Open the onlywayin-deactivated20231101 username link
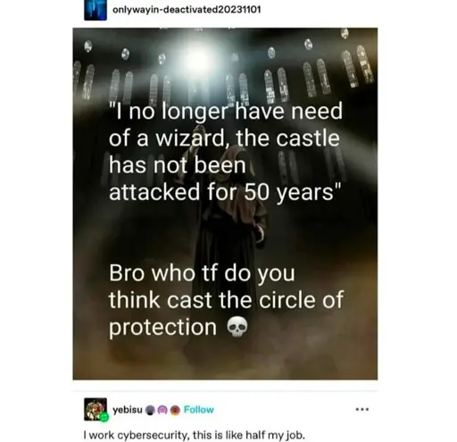The width and height of the screenshot is (457, 442). 187,10
